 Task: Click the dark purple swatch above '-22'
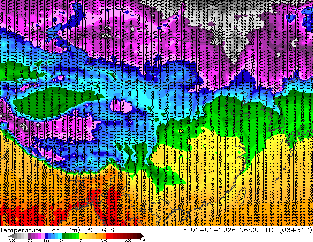pyautogui.click(x=29, y=236)
